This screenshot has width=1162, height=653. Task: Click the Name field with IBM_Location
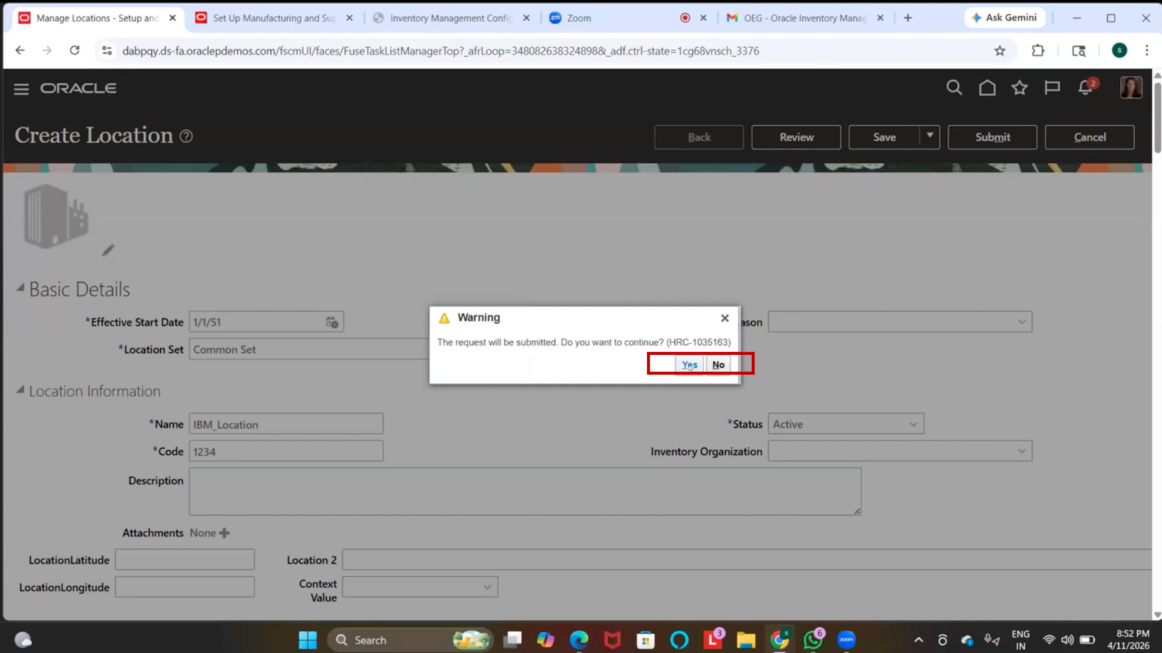[286, 424]
